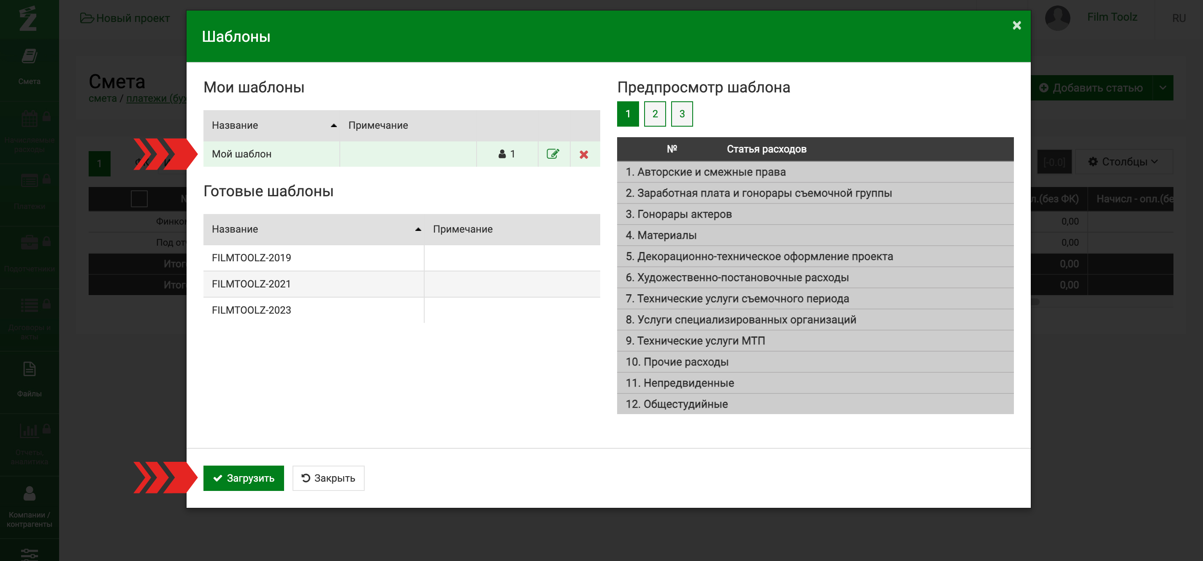1203x561 pixels.
Task: Click the edit icon for Мой шаблон
Action: point(553,154)
